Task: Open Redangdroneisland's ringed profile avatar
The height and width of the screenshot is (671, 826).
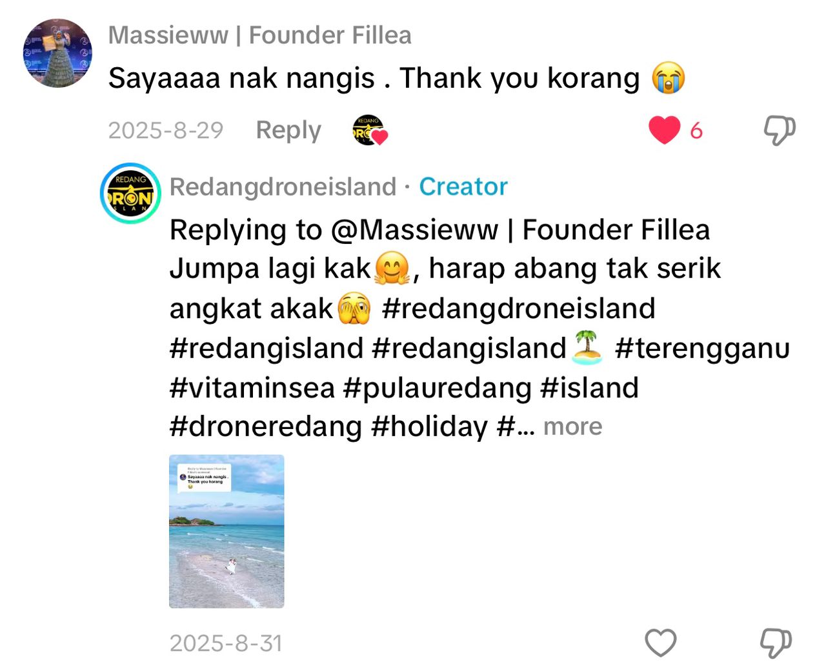Action: (130, 193)
